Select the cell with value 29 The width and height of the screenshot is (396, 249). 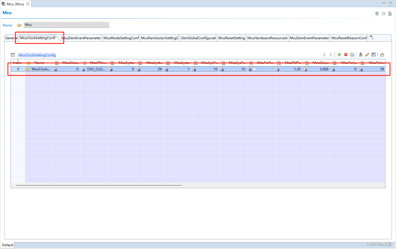pyautogui.click(x=150, y=69)
